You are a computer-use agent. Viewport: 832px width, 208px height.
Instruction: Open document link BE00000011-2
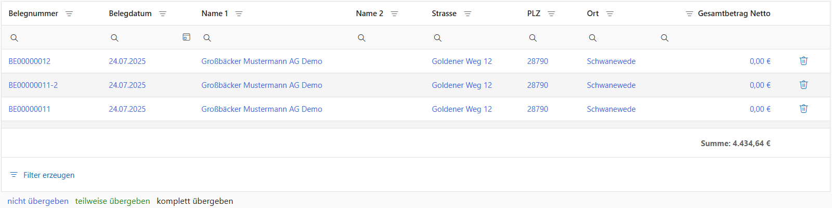33,85
